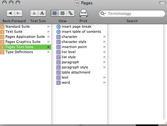
Task: Expand Pages Application Suite arrow
Action: tap(49, 37)
